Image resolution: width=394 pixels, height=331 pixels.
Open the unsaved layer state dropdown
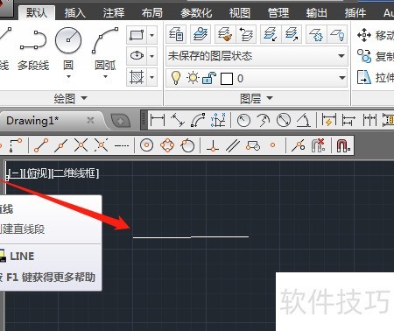pos(257,56)
